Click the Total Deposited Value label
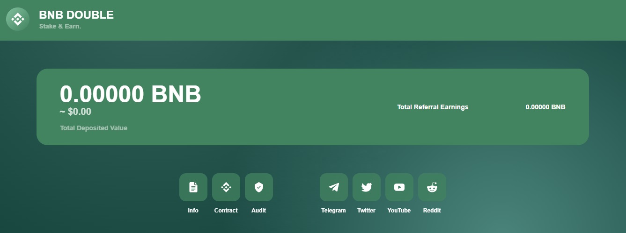The width and height of the screenshot is (626, 233). tap(94, 128)
